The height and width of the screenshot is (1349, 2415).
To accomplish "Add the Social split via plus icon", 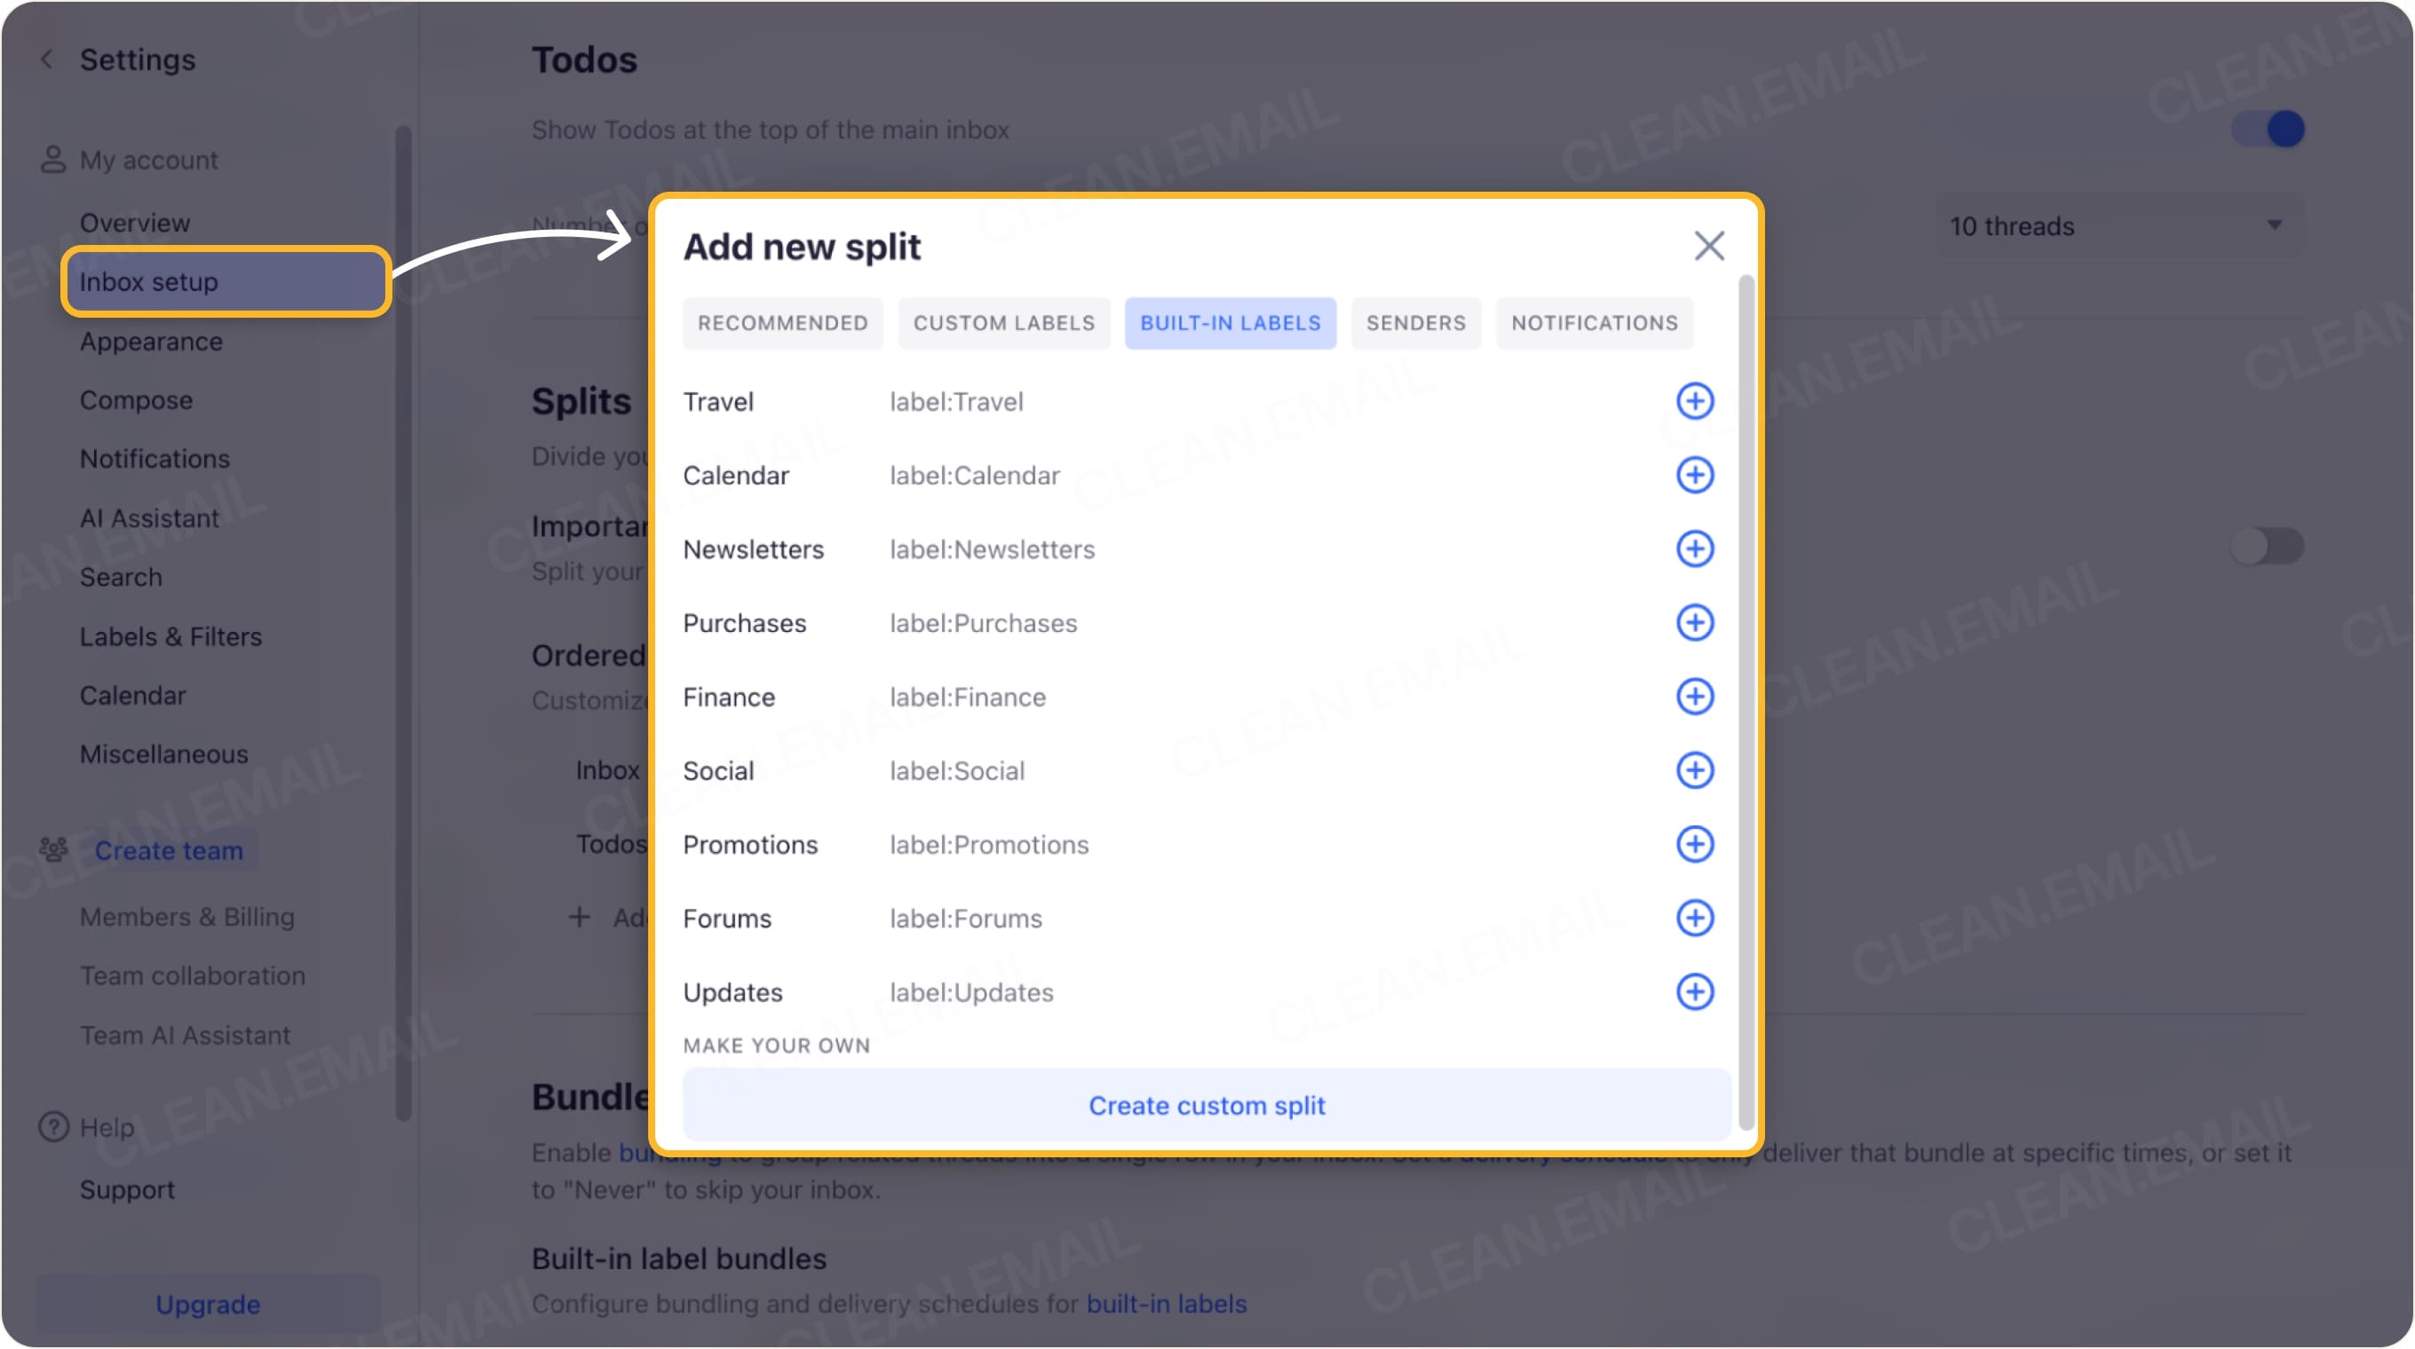I will (x=1695, y=770).
